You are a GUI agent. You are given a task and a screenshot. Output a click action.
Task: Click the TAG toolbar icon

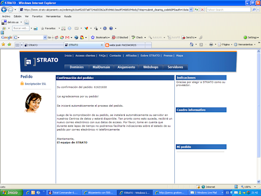click(x=27, y=22)
